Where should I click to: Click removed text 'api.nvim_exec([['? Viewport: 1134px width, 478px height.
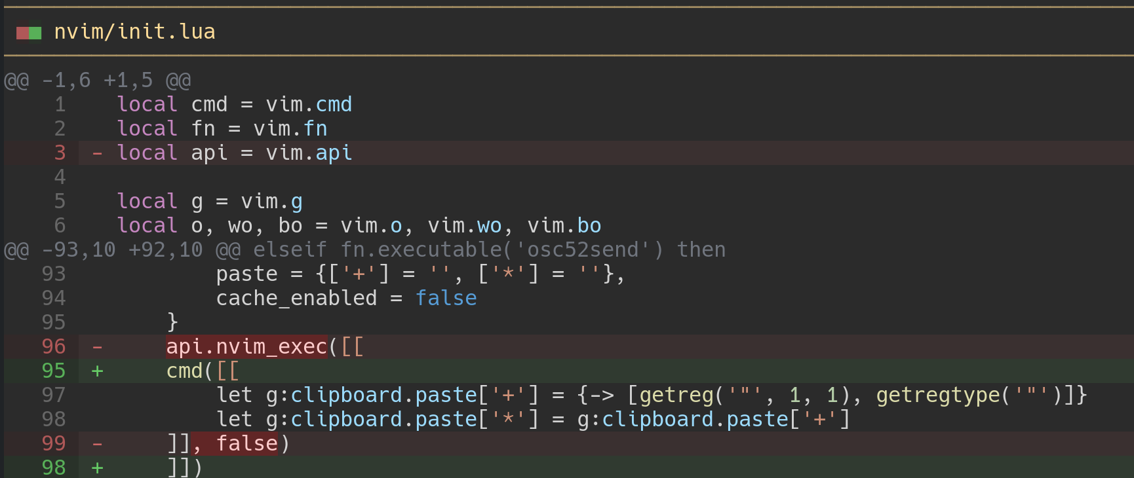tap(265, 347)
